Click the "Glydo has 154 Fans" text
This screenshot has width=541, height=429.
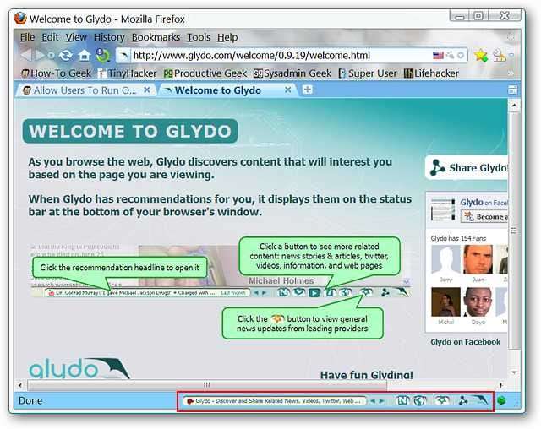point(458,238)
